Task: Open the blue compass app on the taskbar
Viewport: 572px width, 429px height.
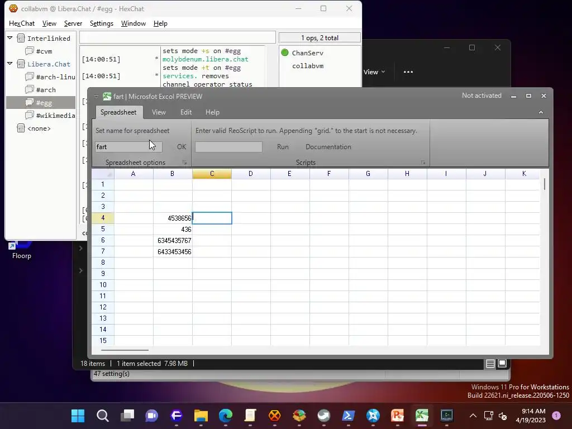Action: click(373, 416)
